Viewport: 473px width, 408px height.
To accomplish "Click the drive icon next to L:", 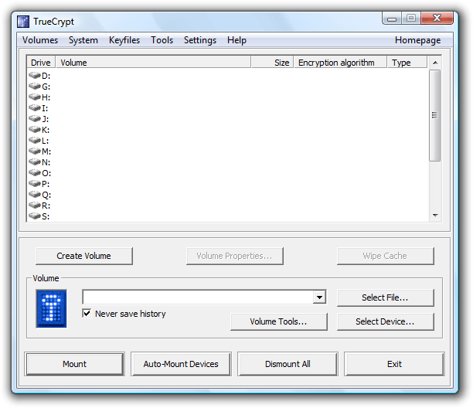I will click(35, 141).
